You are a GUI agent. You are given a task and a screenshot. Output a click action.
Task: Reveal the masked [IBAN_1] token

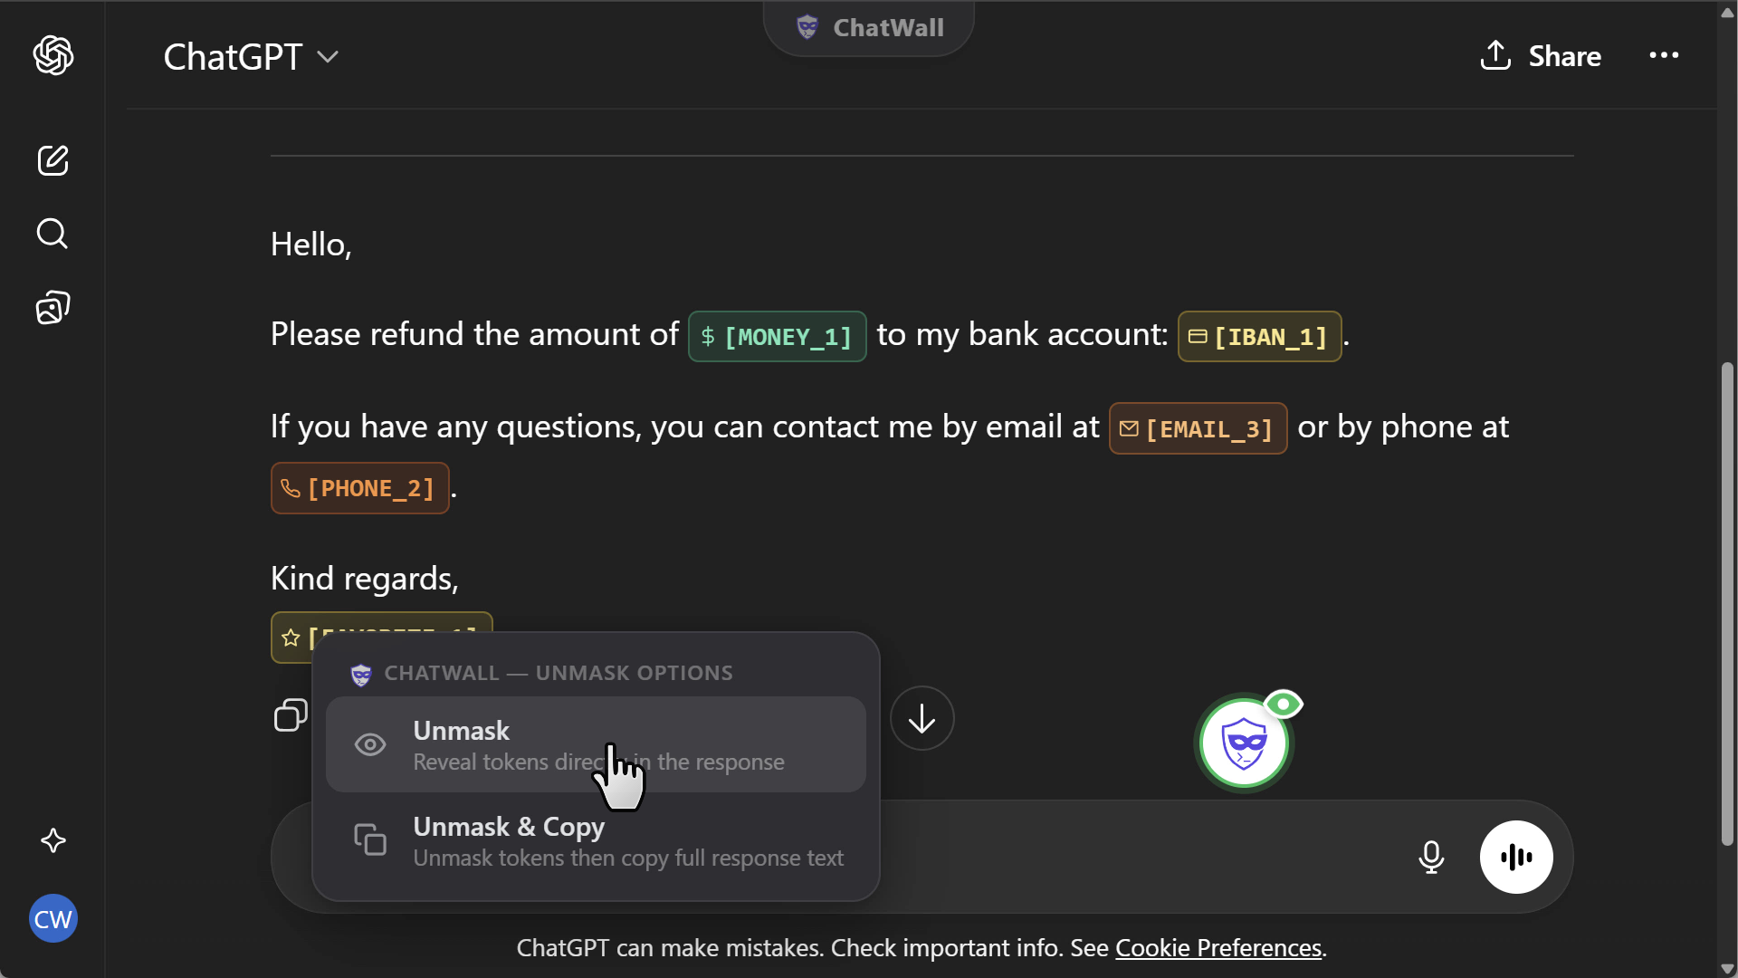pos(1259,336)
